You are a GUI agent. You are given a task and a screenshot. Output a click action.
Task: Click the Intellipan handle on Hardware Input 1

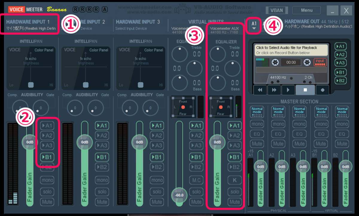pyautogui.click(x=31, y=85)
